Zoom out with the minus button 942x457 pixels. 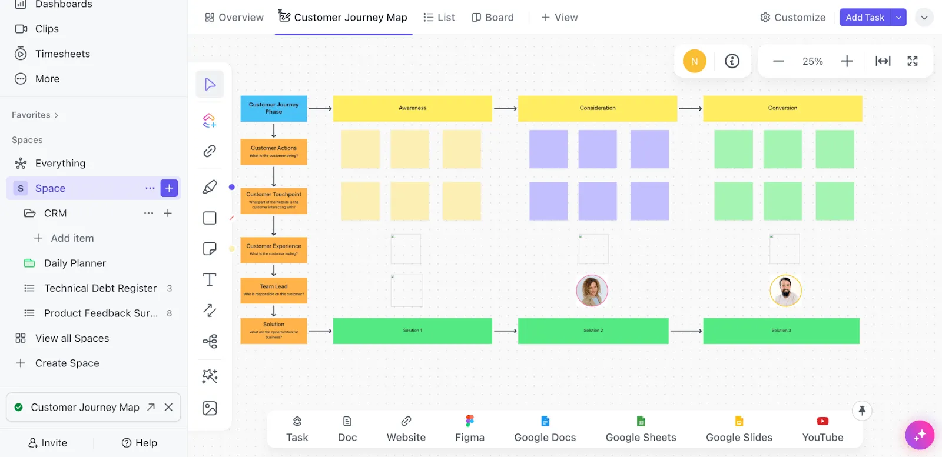tap(778, 61)
